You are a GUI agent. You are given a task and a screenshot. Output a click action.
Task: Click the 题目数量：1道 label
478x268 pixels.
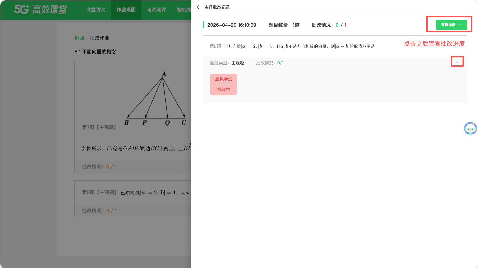(x=284, y=25)
